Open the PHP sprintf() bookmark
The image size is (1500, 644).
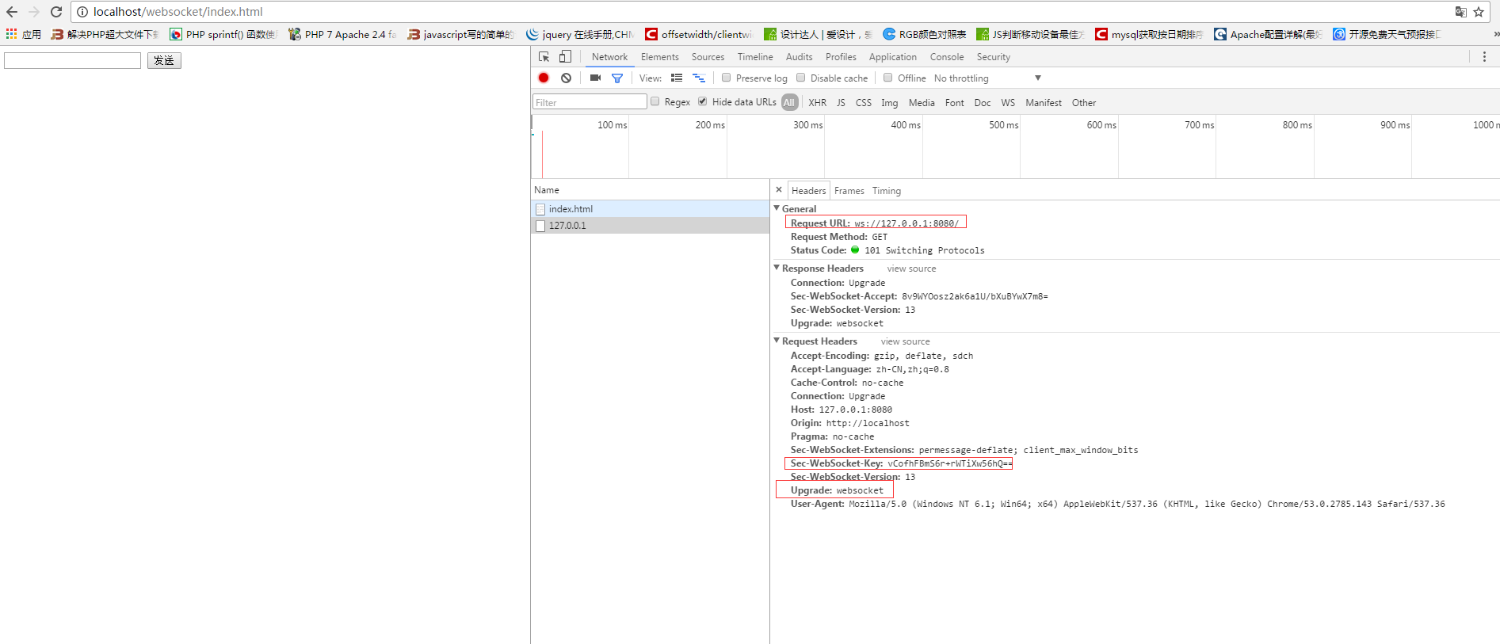pos(223,34)
